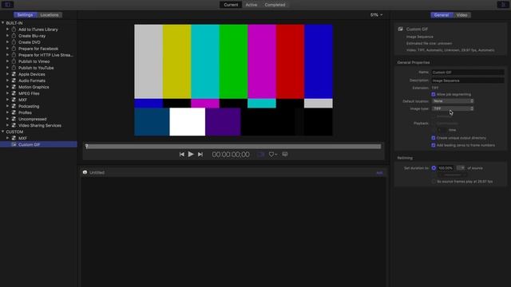Expand the Audio Formats group

pos(7,81)
